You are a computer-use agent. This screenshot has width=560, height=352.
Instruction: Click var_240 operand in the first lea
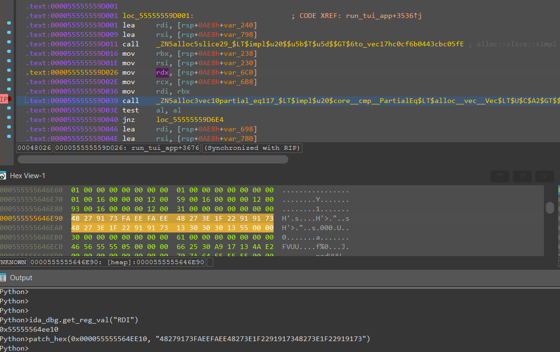coord(239,25)
